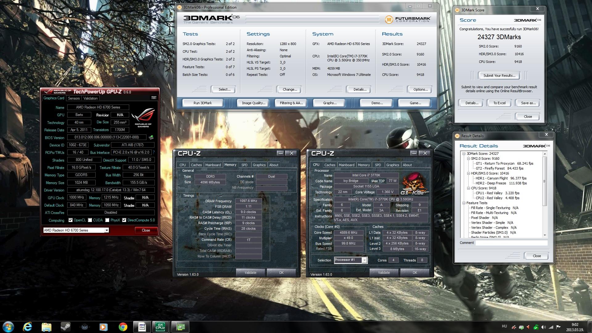This screenshot has height=333, width=592.
Task: Select the HDR2 - Deep Freeze row
Action: click(x=501, y=183)
